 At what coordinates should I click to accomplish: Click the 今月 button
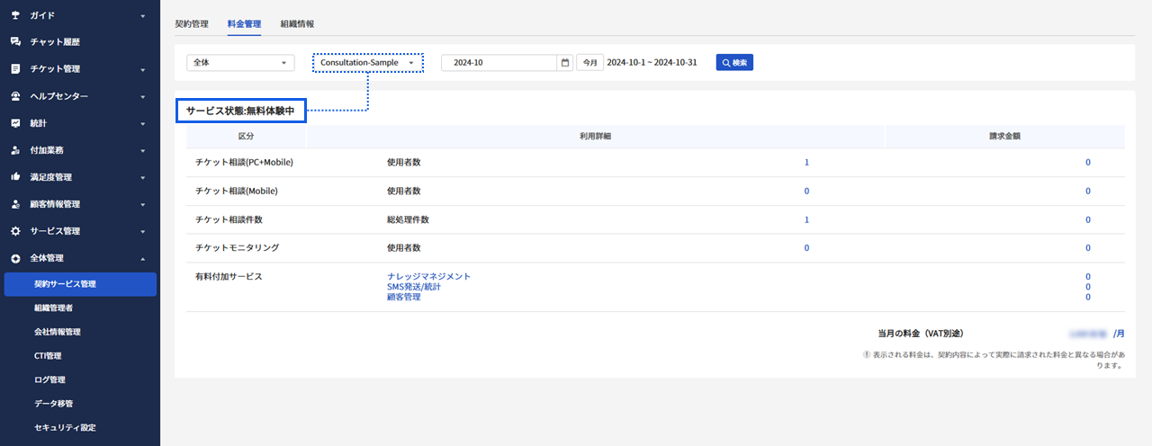tap(589, 63)
